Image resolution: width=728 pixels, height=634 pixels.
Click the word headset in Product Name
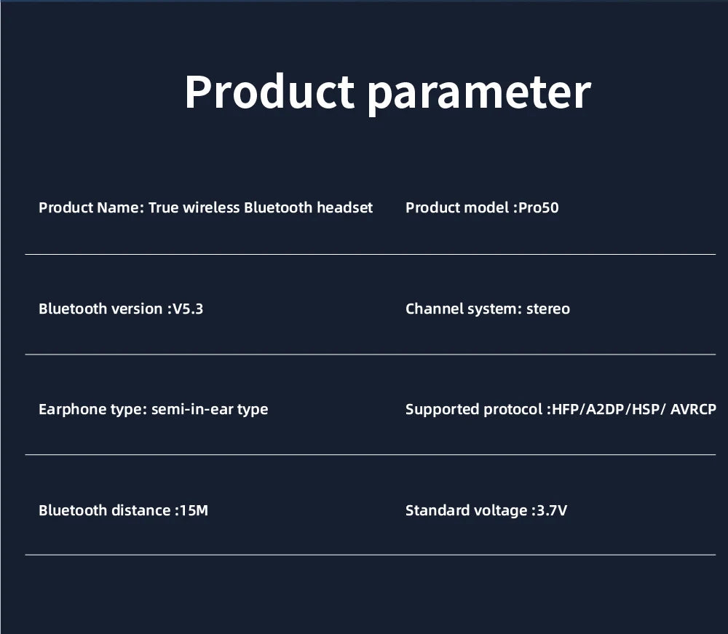point(344,207)
